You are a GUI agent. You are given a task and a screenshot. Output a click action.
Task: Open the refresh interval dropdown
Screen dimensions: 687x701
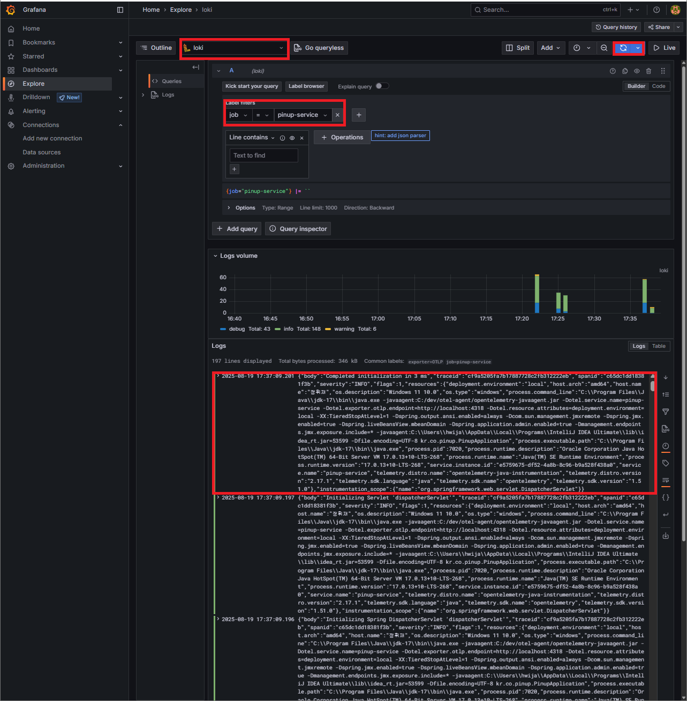click(x=638, y=48)
